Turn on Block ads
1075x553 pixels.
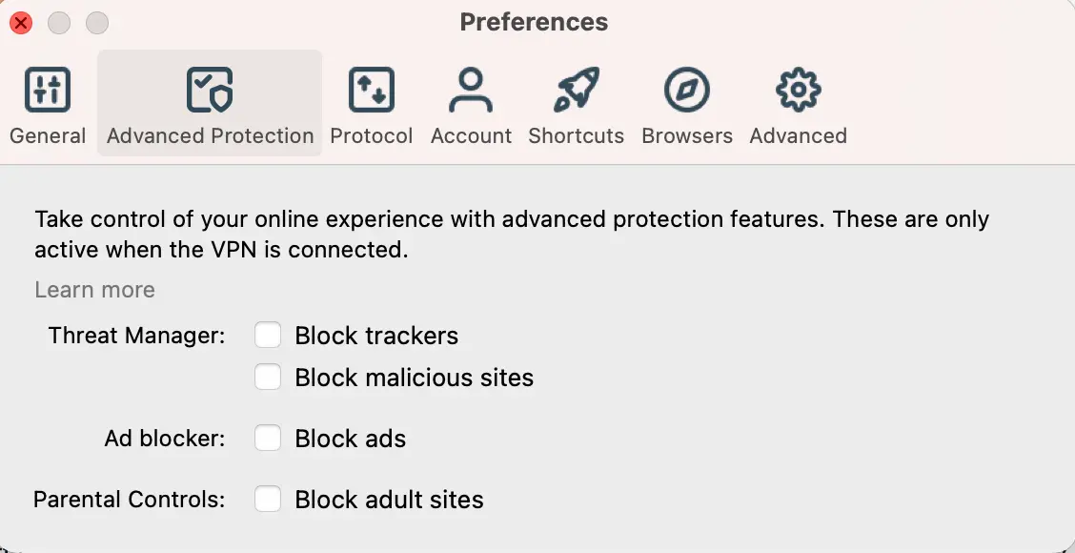268,438
